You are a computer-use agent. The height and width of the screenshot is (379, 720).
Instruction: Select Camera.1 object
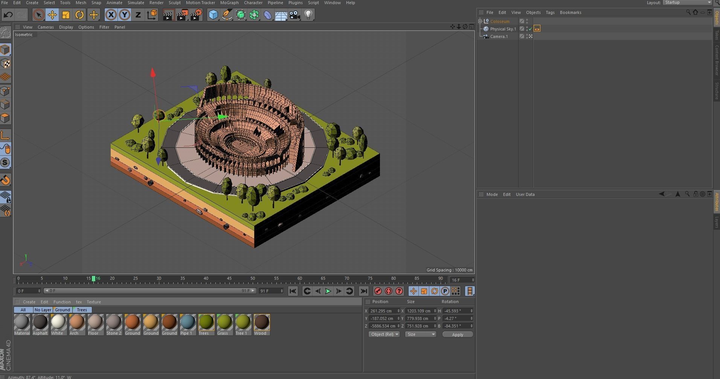pos(499,36)
